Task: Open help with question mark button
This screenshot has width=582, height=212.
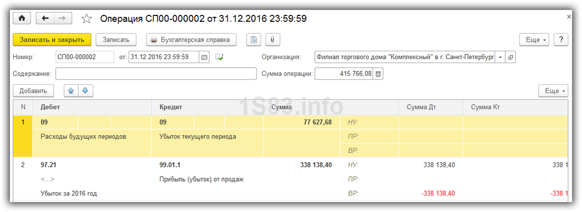Action: (x=561, y=40)
